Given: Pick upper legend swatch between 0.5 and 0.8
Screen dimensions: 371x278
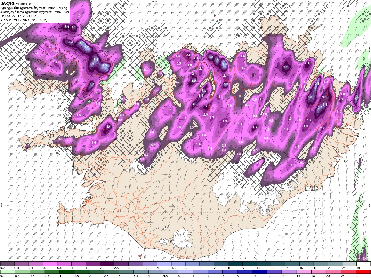Looking at the screenshot, I should tap(50, 264).
